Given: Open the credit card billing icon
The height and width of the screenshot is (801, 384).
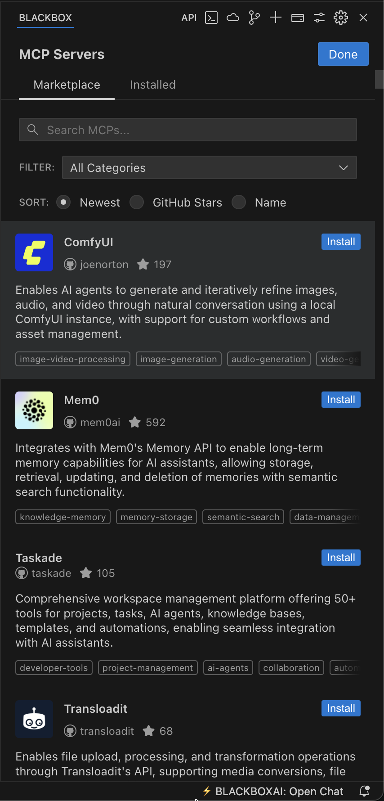Looking at the screenshot, I should pyautogui.click(x=298, y=18).
